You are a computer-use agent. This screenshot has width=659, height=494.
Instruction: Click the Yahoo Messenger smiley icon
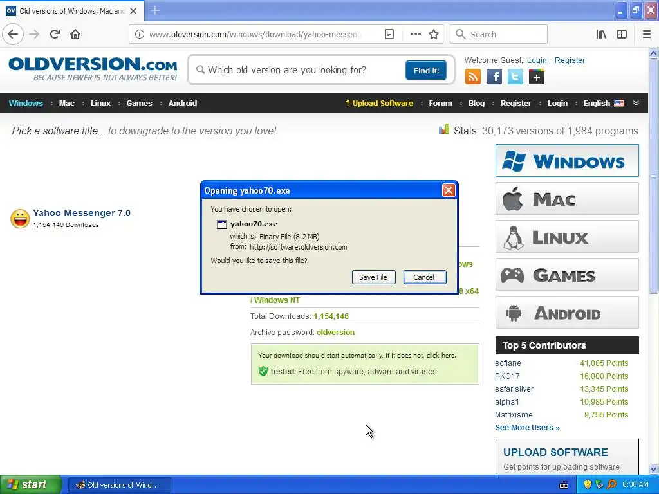pyautogui.click(x=20, y=219)
